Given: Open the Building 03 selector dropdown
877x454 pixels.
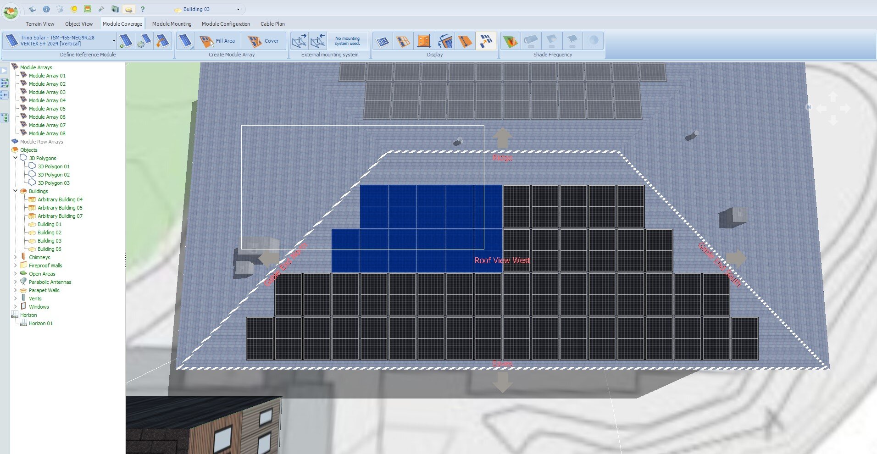Looking at the screenshot, I should click(238, 9).
